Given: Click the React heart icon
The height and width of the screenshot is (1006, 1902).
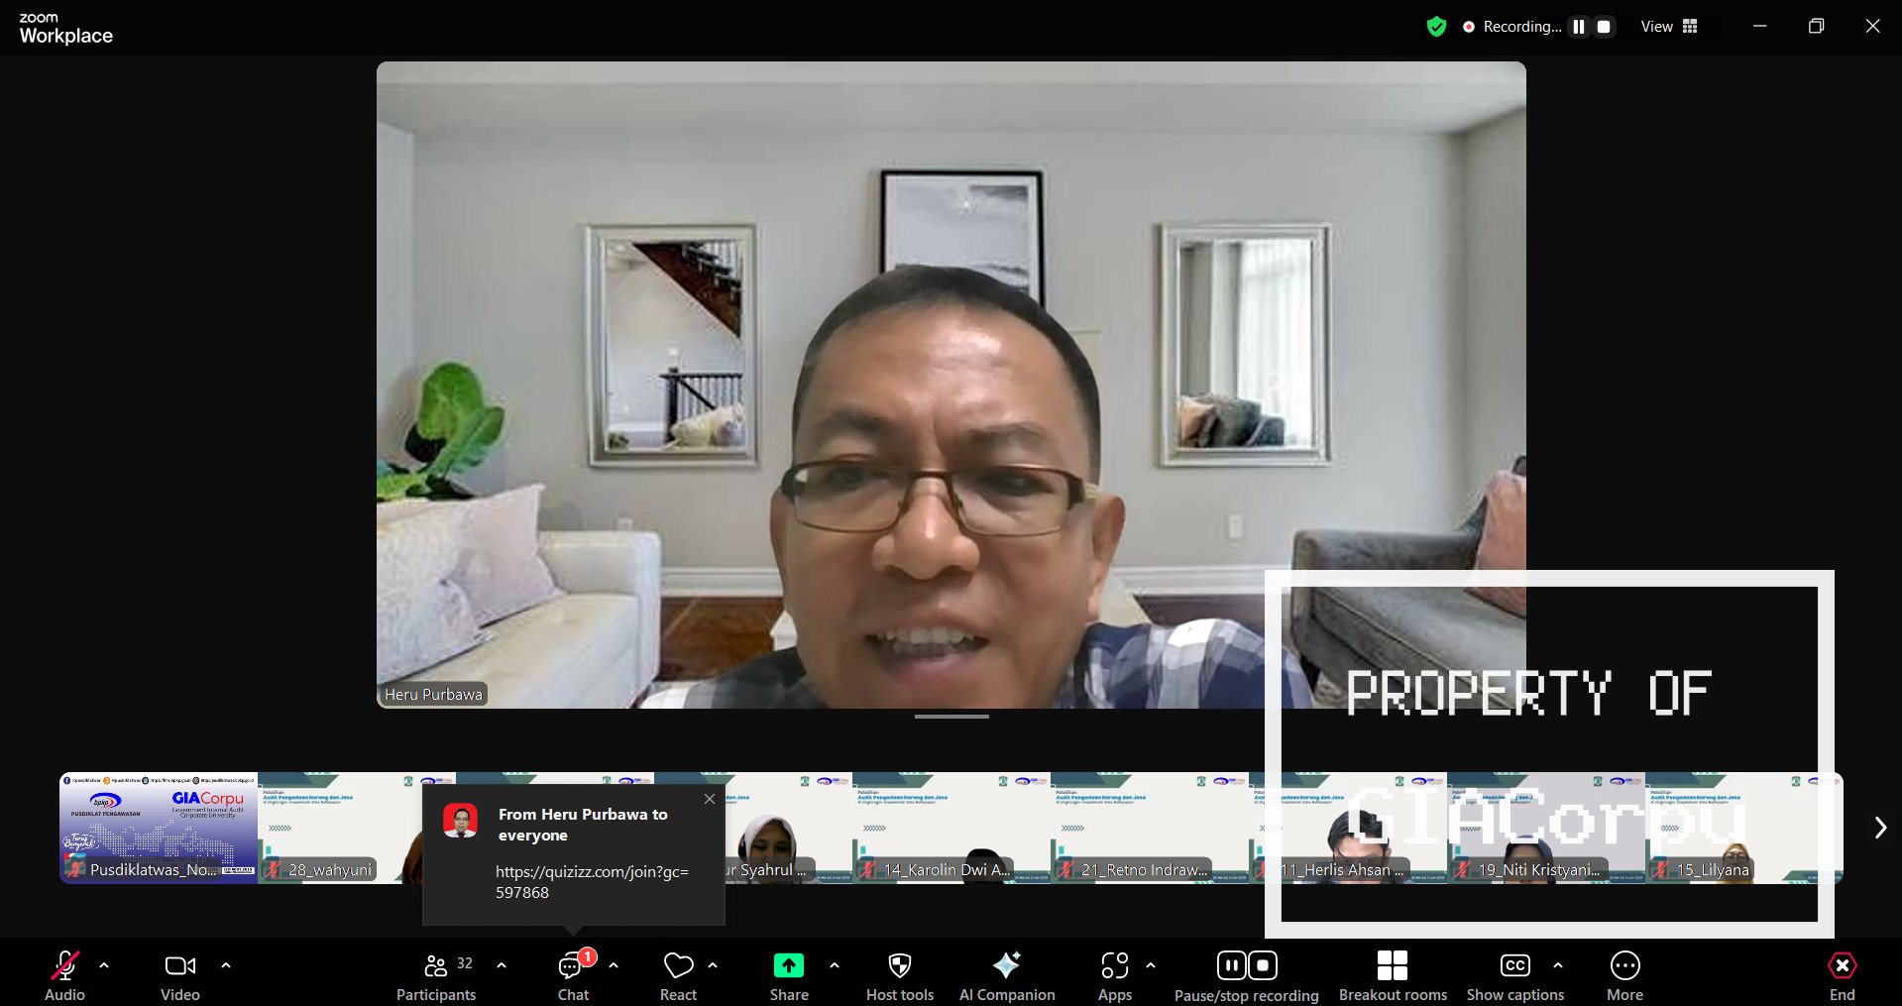Looking at the screenshot, I should 678,975.
